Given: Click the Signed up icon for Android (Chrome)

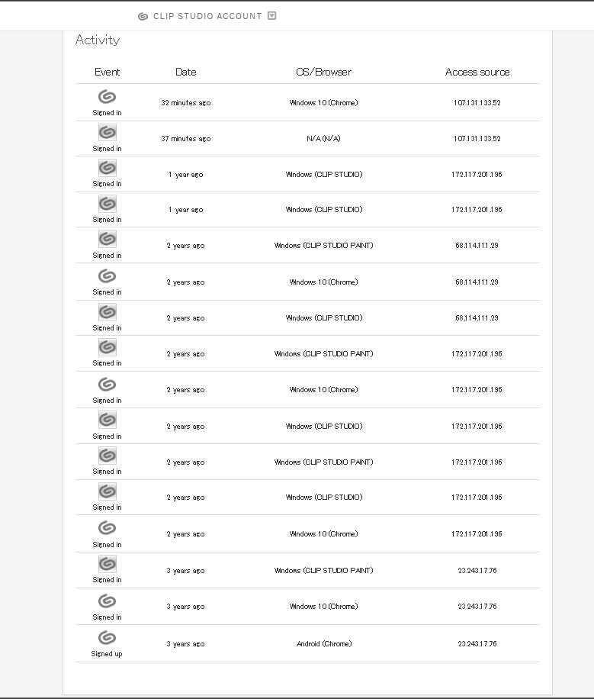Looking at the screenshot, I should click(x=107, y=637).
